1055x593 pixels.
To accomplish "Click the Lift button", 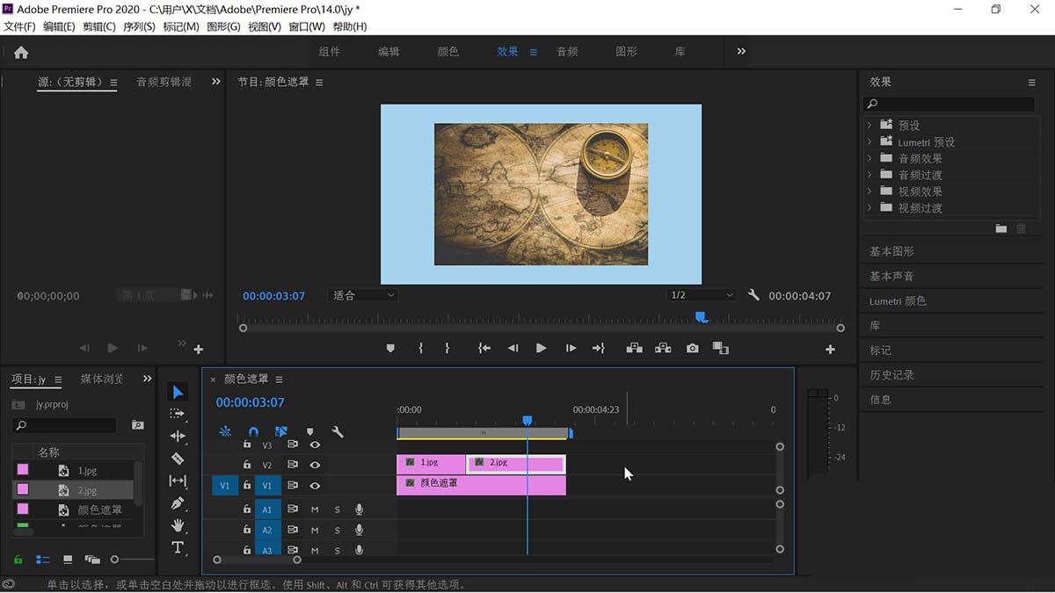I will (634, 349).
